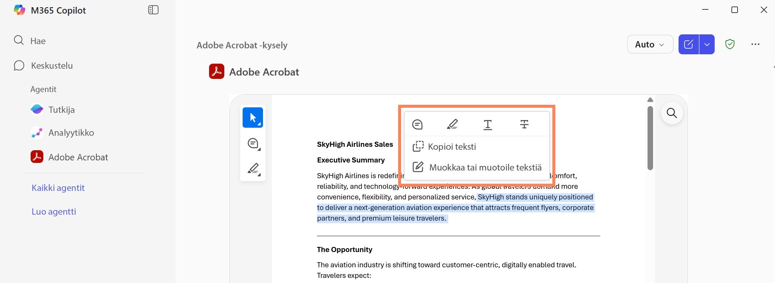Open the comment tool in left toolbar
The image size is (775, 283).
[x=253, y=144]
